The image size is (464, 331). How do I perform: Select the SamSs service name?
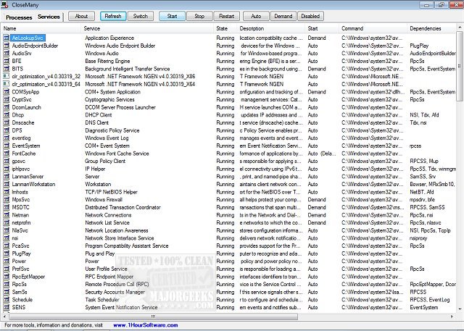tap(20, 292)
